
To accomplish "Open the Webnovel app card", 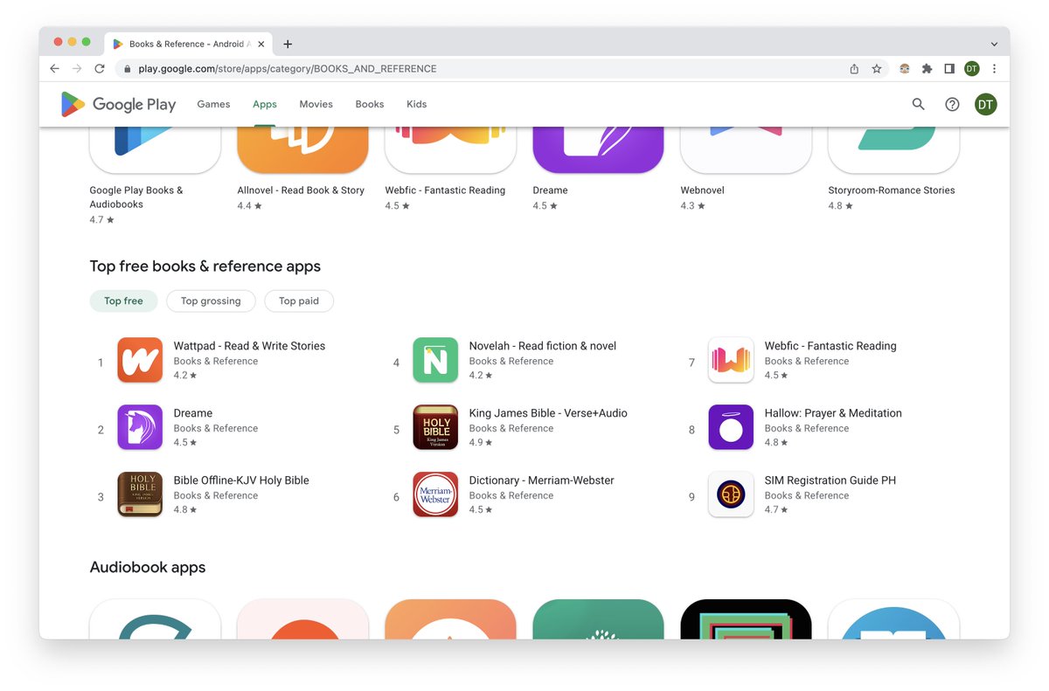I will click(746, 170).
